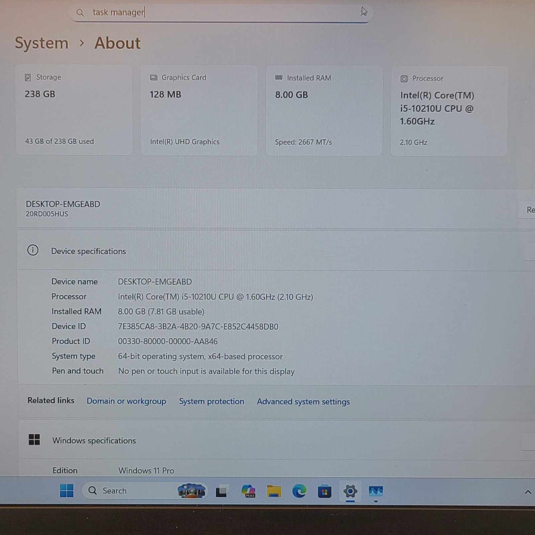Open the Storage card showing 238 GB
Viewport: 535px width, 535px height.
coord(74,110)
